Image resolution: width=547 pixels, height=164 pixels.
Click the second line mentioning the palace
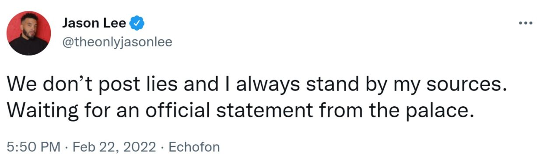[241, 111]
